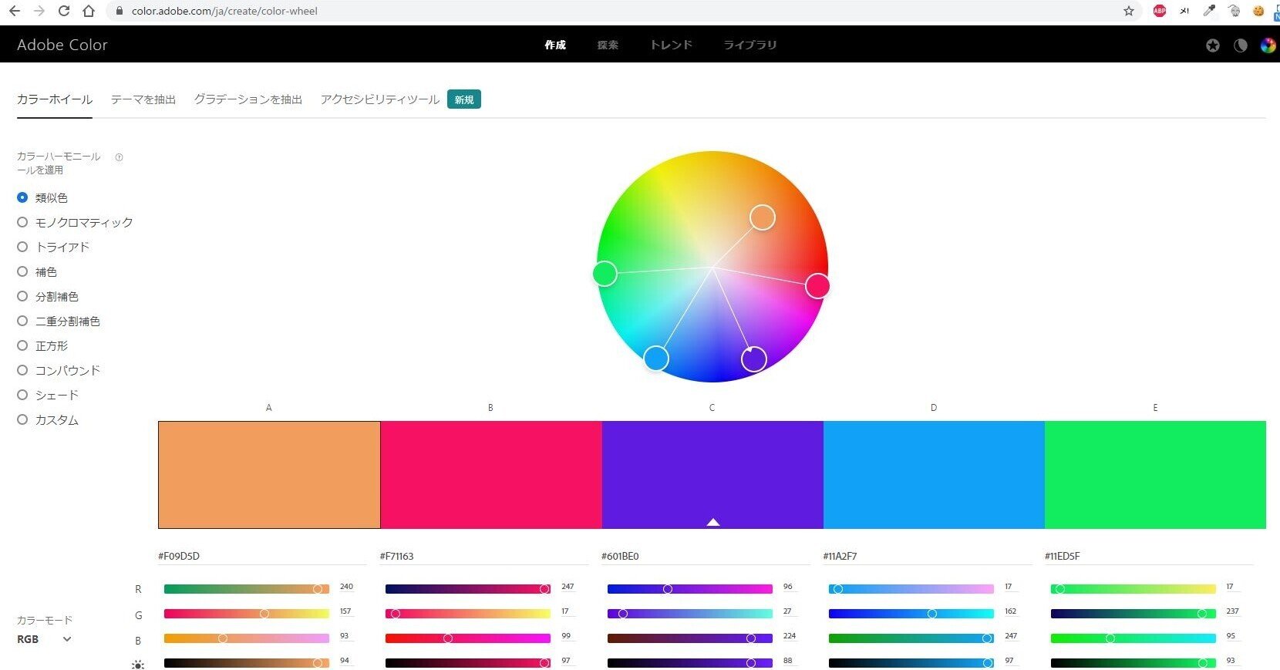Open the ライブラリ page

click(749, 45)
